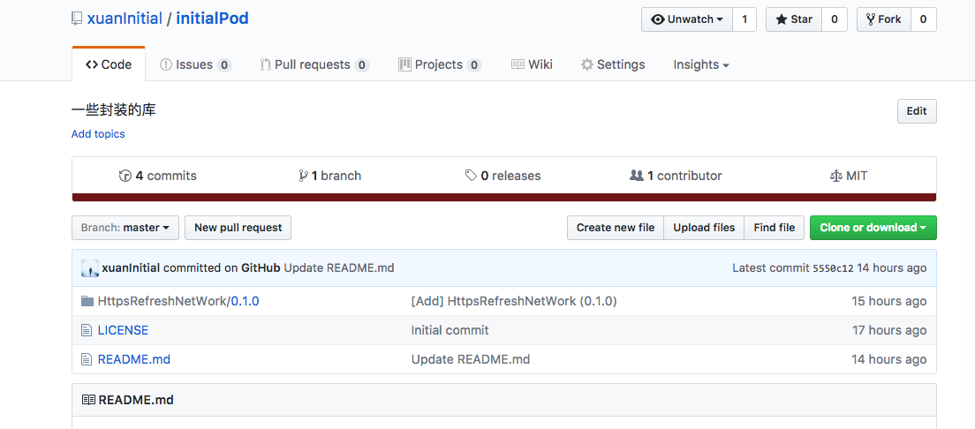Viewport: 975px width, 429px height.
Task: Open the repository Settings tab
Action: pyautogui.click(x=613, y=64)
